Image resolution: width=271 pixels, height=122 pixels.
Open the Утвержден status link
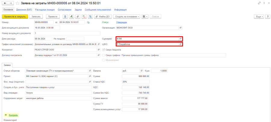(122, 22)
